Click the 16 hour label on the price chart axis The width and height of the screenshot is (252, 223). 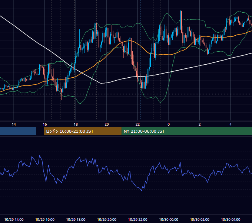click(45, 125)
